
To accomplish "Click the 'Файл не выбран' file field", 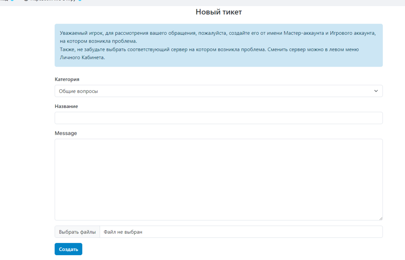I will coord(241,232).
